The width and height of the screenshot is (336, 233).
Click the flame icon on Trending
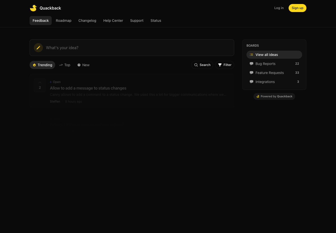(34, 65)
